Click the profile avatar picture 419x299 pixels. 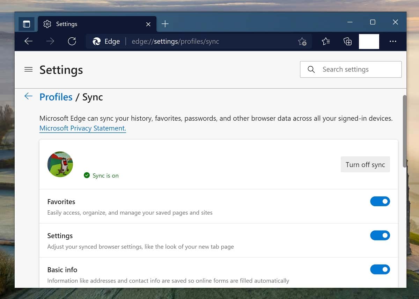pyautogui.click(x=60, y=164)
